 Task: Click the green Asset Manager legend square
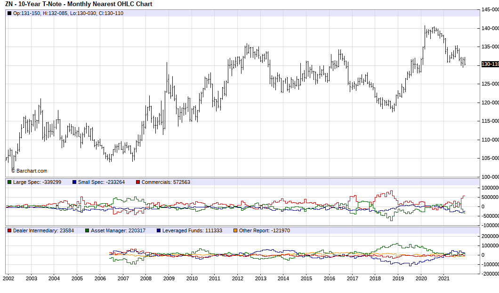(87, 230)
